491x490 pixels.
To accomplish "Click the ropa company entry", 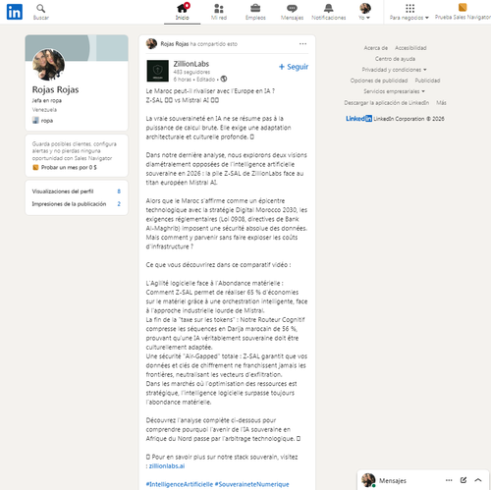I will coord(42,121).
